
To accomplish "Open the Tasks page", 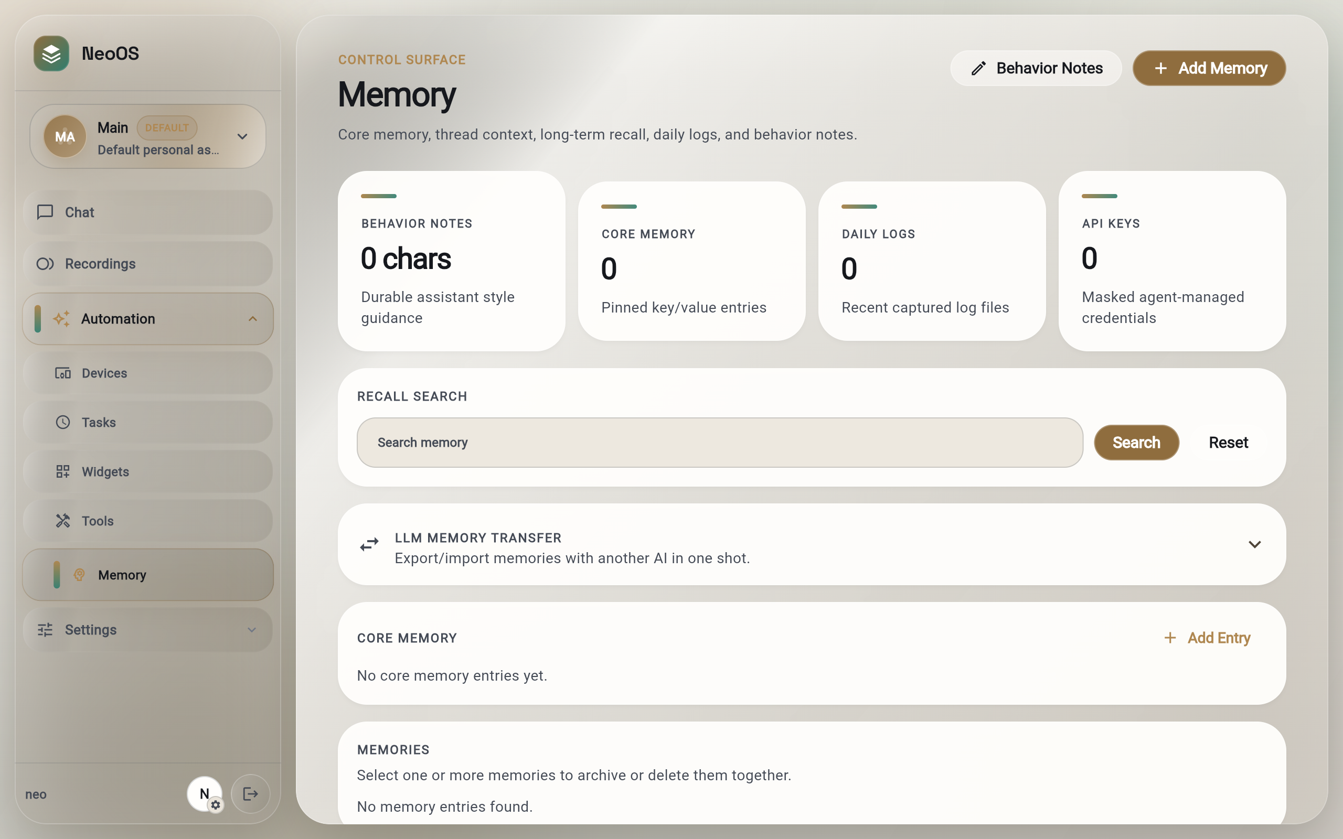I will click(x=147, y=422).
